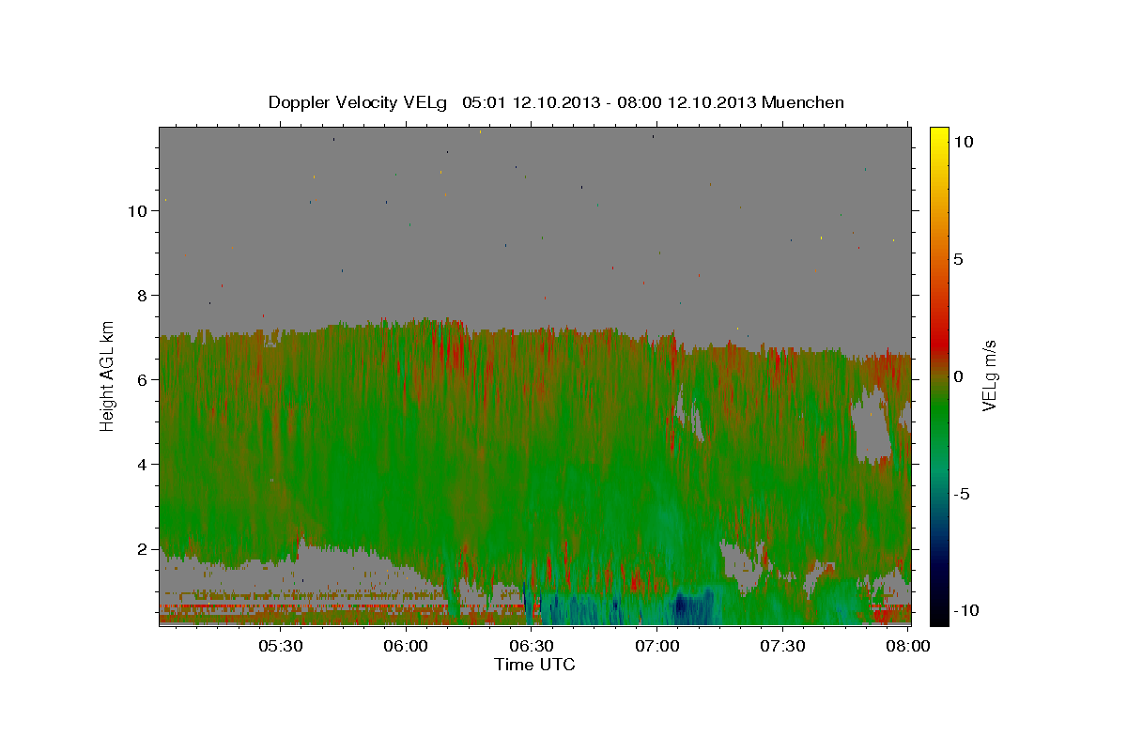
Task: Click the colorbar value -10 label
Action: click(966, 611)
